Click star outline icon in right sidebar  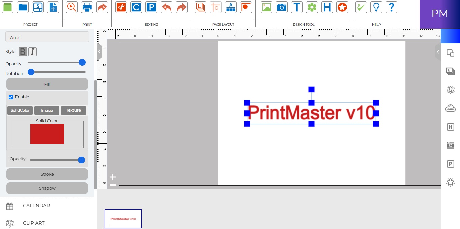tap(450, 182)
